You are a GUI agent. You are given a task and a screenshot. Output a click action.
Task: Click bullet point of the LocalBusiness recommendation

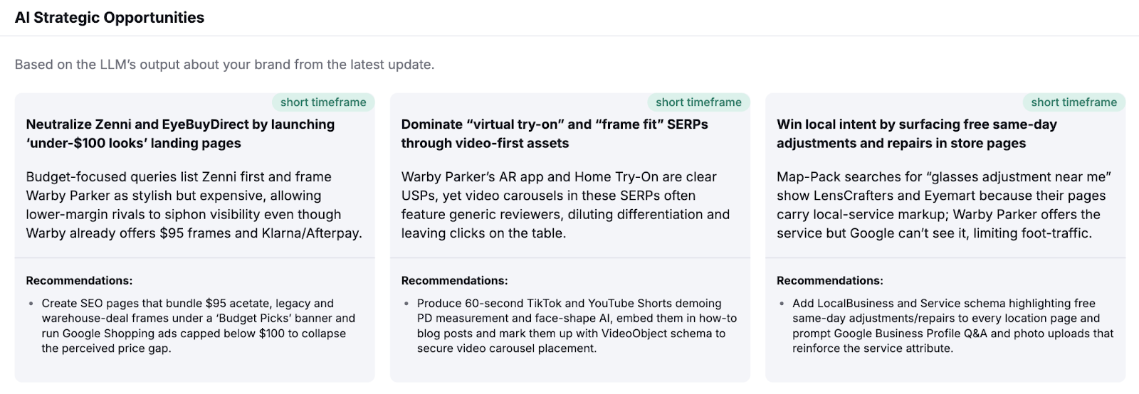782,304
